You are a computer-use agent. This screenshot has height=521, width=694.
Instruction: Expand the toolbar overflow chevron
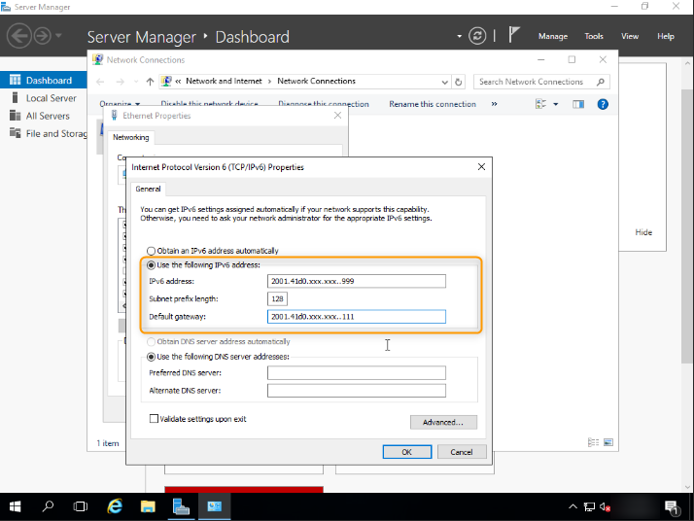coord(494,104)
